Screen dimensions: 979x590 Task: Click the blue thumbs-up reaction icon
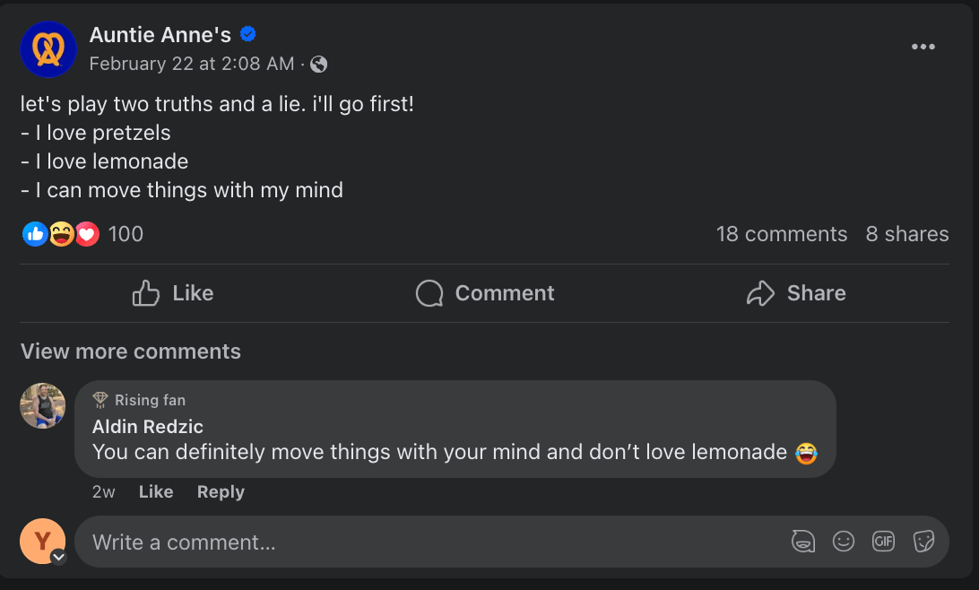pos(35,234)
